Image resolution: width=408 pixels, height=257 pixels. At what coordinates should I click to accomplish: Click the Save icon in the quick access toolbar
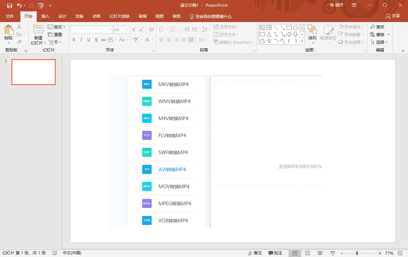tap(10, 5)
